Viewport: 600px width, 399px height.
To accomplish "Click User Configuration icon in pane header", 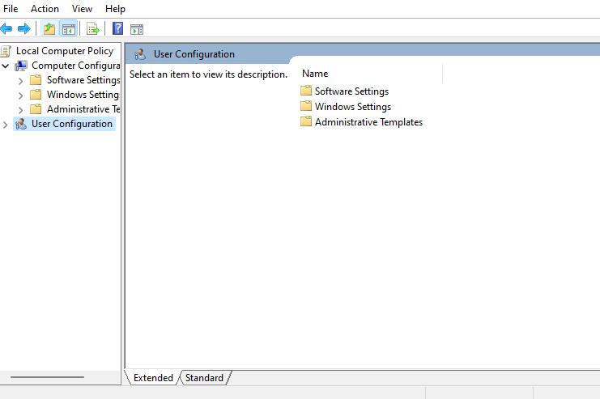I will click(x=140, y=54).
